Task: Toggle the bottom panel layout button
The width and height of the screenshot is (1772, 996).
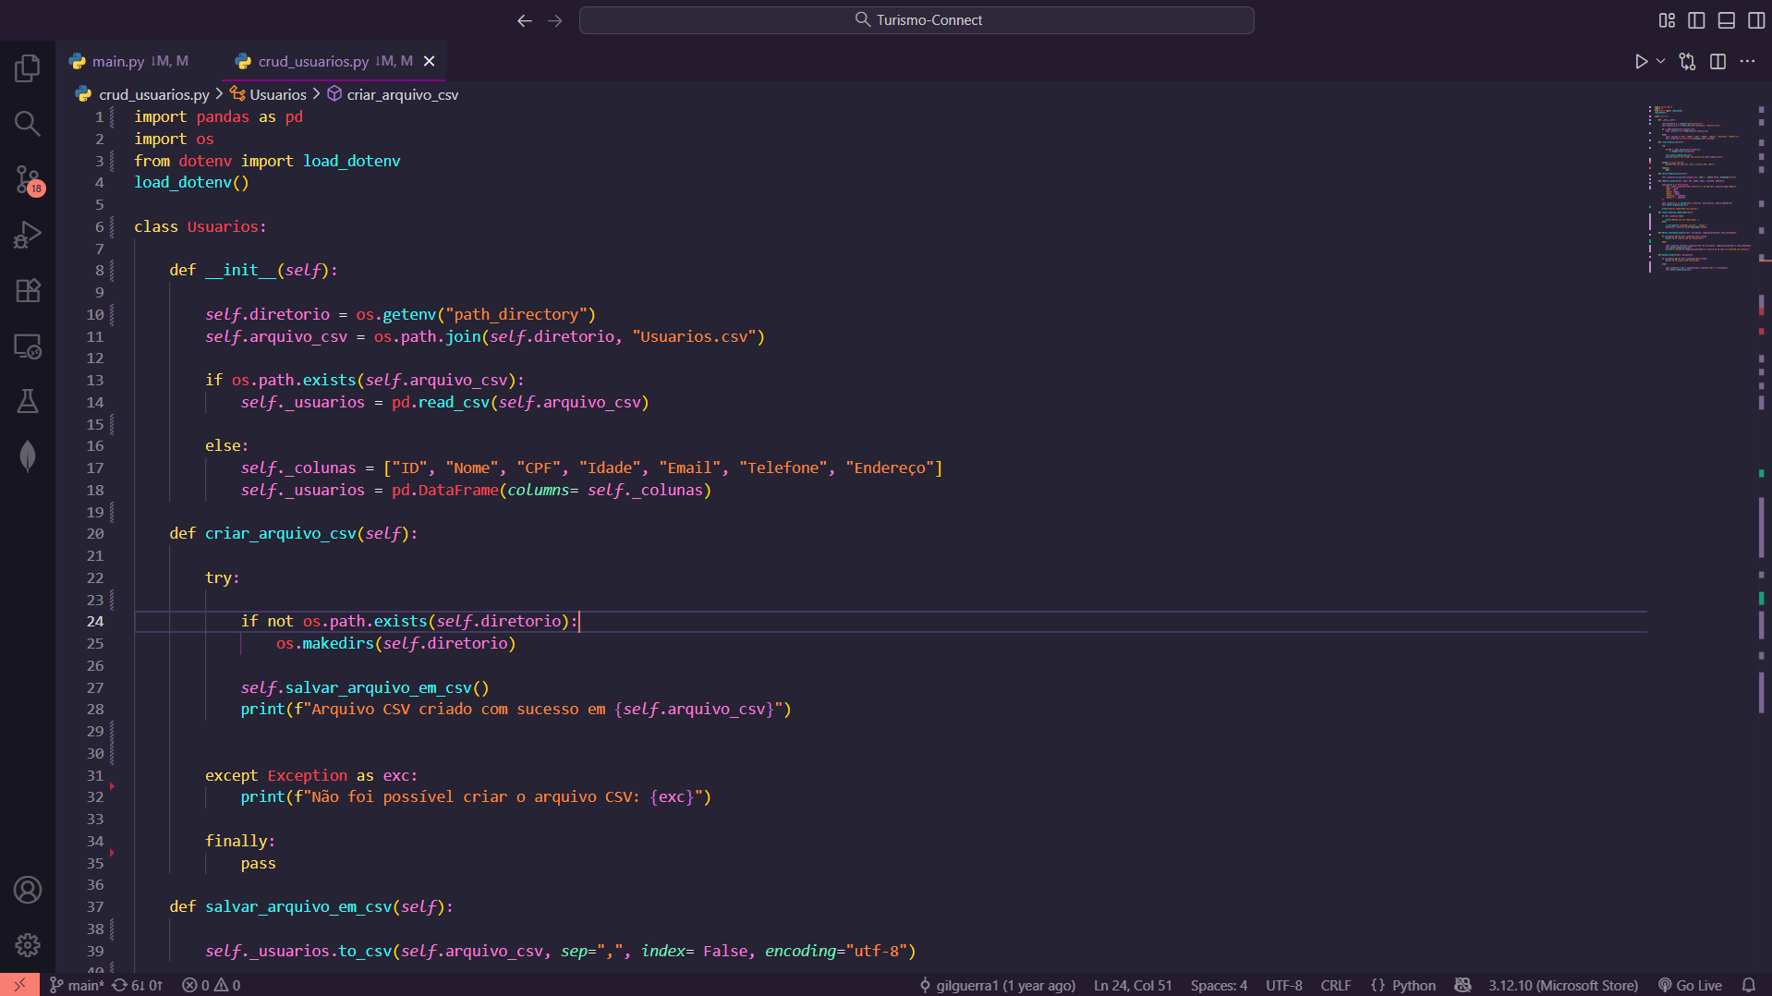Action: coord(1726,20)
